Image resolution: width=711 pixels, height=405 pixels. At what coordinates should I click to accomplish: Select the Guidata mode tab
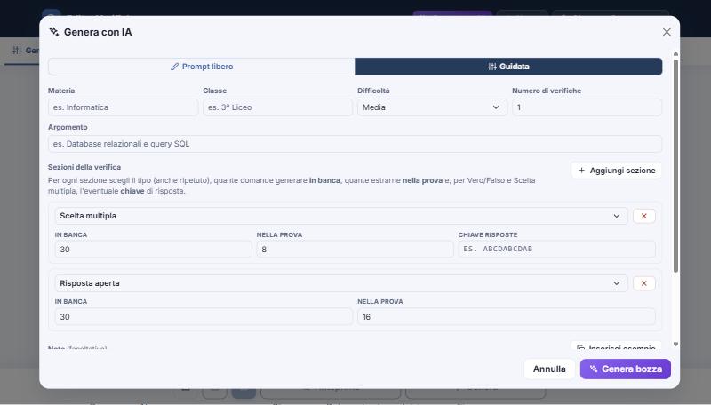click(508, 67)
